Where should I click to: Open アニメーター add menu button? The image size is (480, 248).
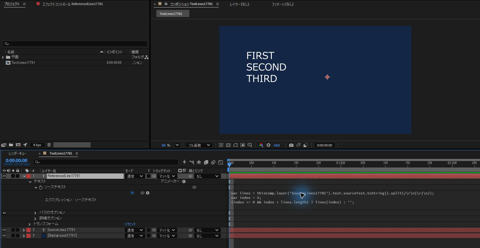[x=184, y=182]
